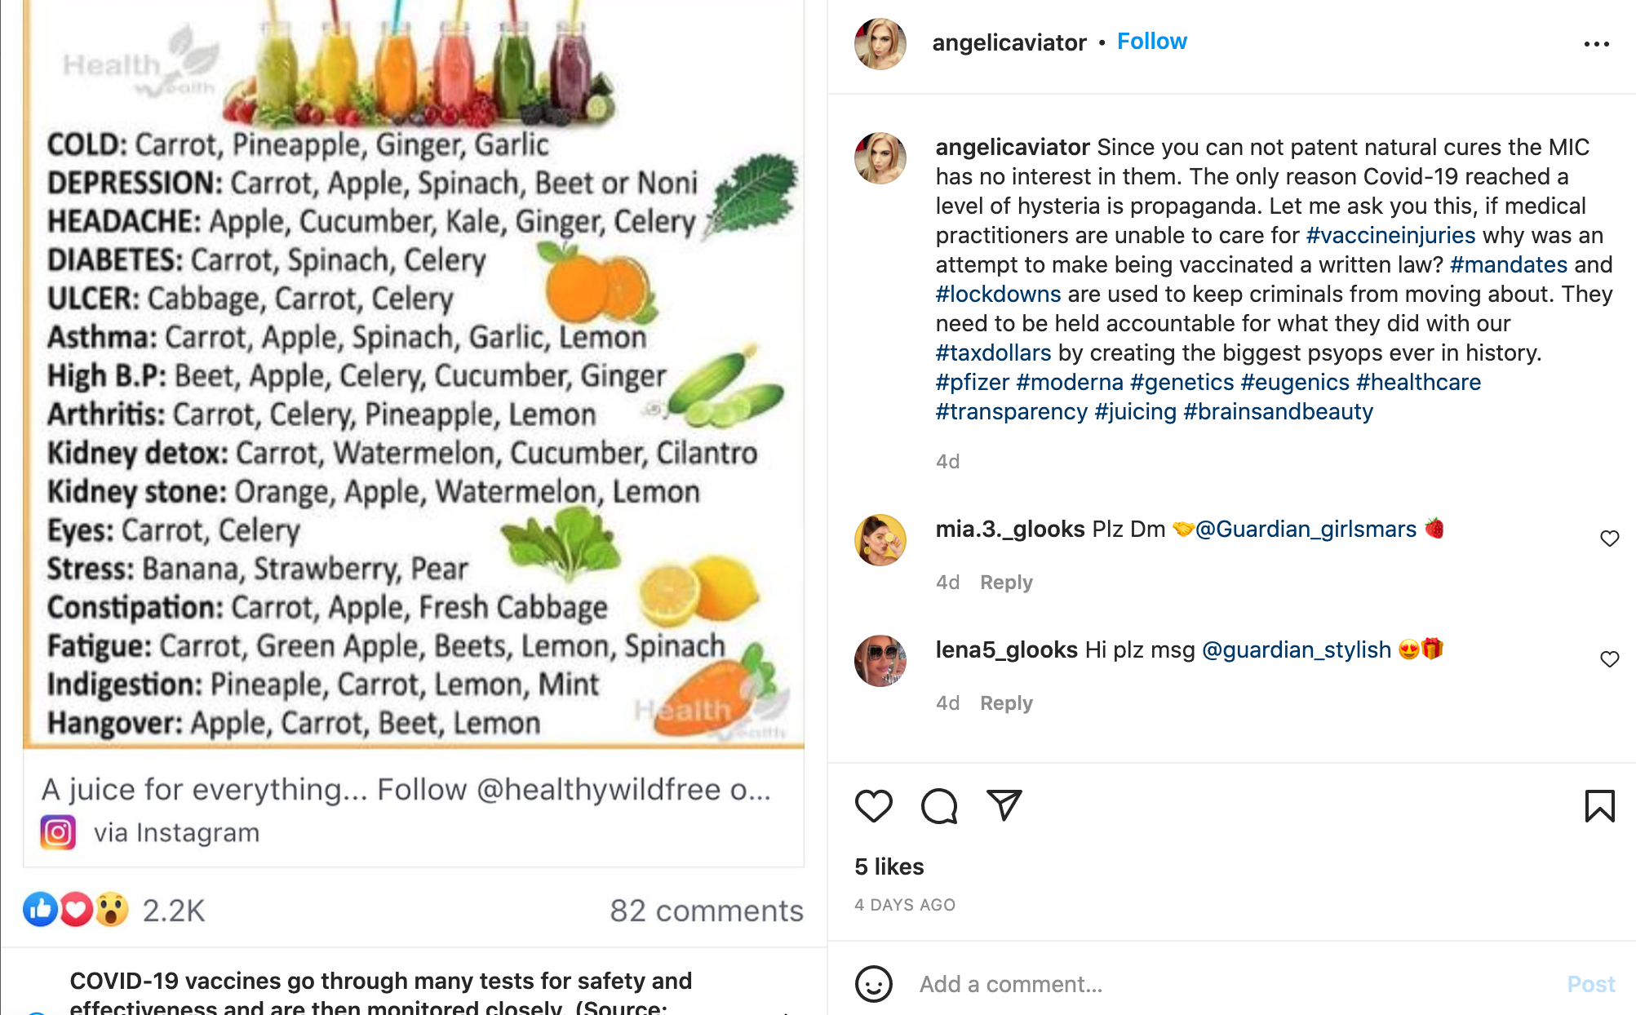
Task: Reply to mia.3._glooks comment
Action: [x=1006, y=583]
